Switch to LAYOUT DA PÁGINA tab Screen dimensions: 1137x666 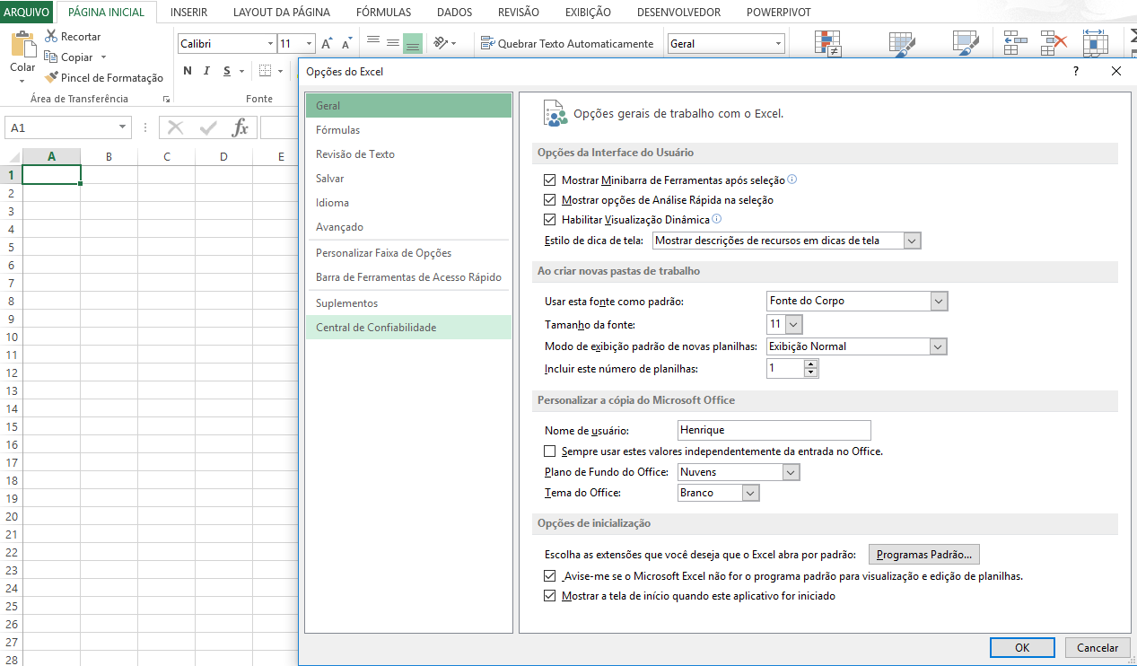[281, 13]
